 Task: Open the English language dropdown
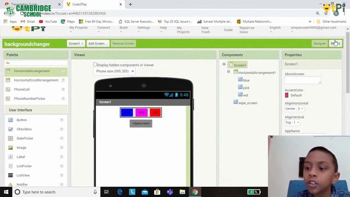275,30
